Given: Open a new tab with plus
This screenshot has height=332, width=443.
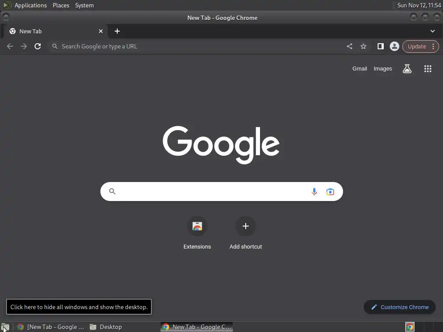Looking at the screenshot, I should (x=117, y=31).
